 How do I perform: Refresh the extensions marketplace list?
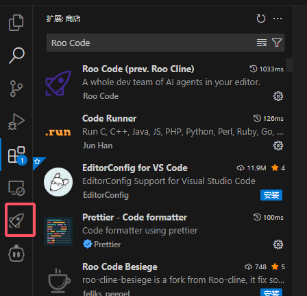point(260,19)
